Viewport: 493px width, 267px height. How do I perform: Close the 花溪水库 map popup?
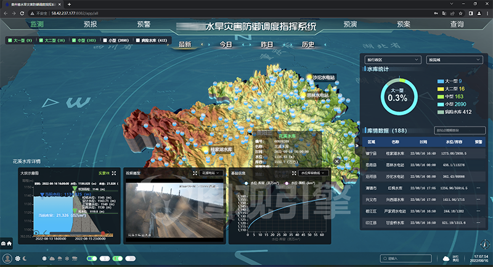(336, 162)
